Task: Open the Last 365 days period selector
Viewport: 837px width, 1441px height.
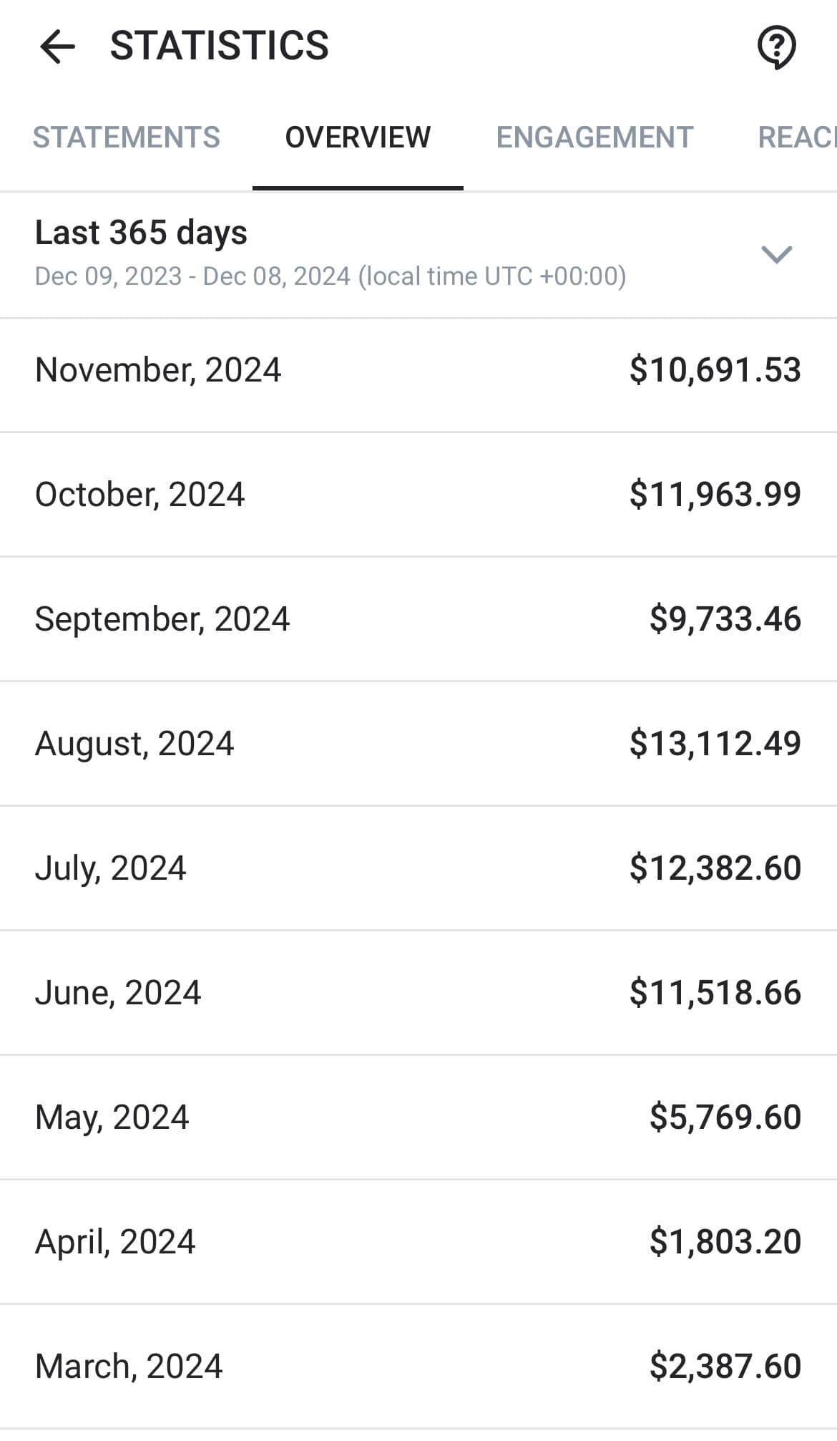Action: pos(141,233)
